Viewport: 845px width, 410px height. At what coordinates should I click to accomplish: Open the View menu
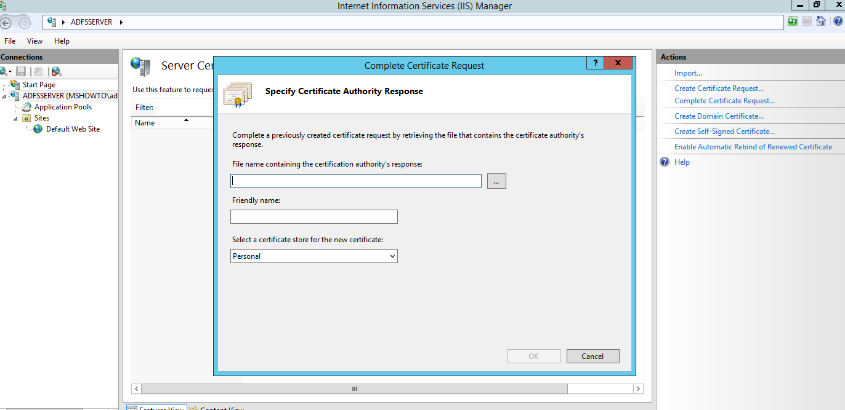point(34,41)
